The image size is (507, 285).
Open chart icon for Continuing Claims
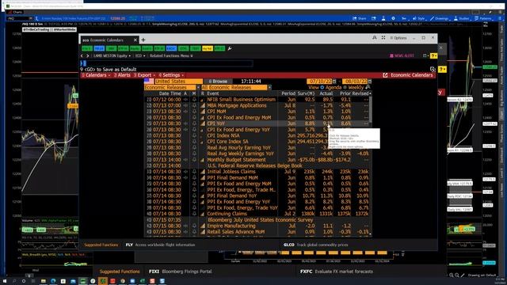(x=203, y=214)
